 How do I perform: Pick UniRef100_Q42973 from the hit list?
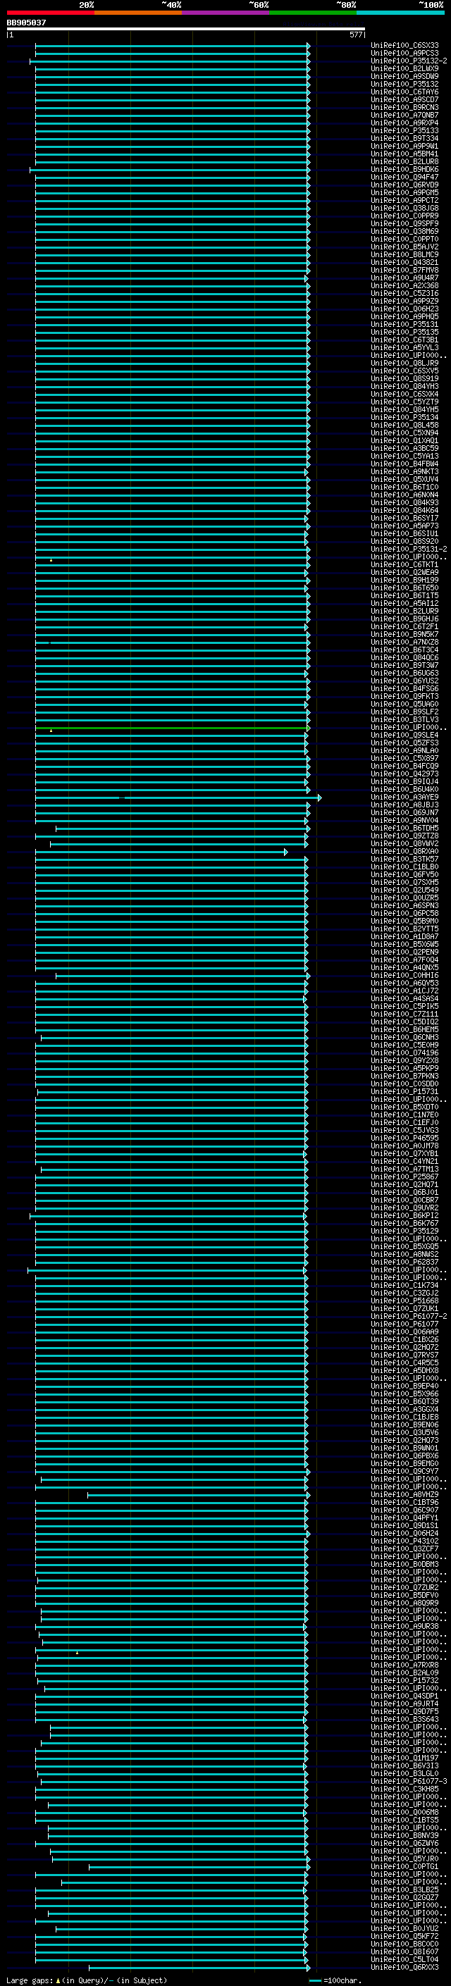click(404, 774)
